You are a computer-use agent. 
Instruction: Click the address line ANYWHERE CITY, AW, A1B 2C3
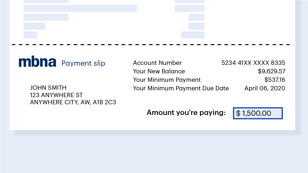click(x=73, y=103)
